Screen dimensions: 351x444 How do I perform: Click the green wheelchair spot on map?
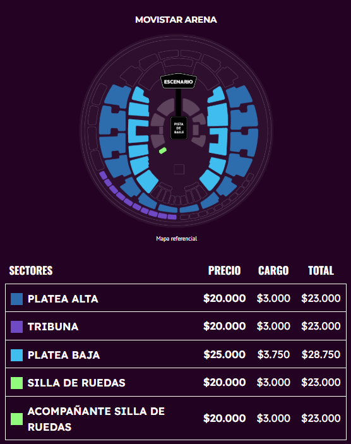[x=163, y=150]
